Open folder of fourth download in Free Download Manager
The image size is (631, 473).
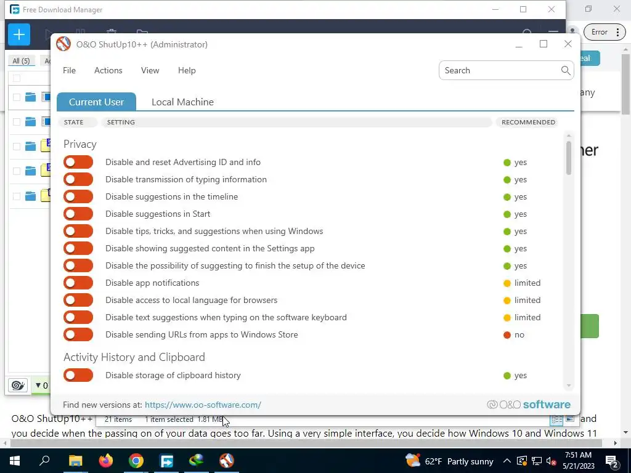tap(31, 171)
